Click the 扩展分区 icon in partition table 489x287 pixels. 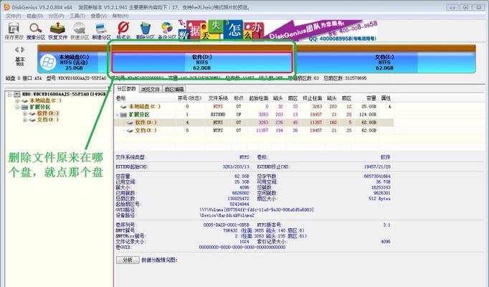[124, 115]
